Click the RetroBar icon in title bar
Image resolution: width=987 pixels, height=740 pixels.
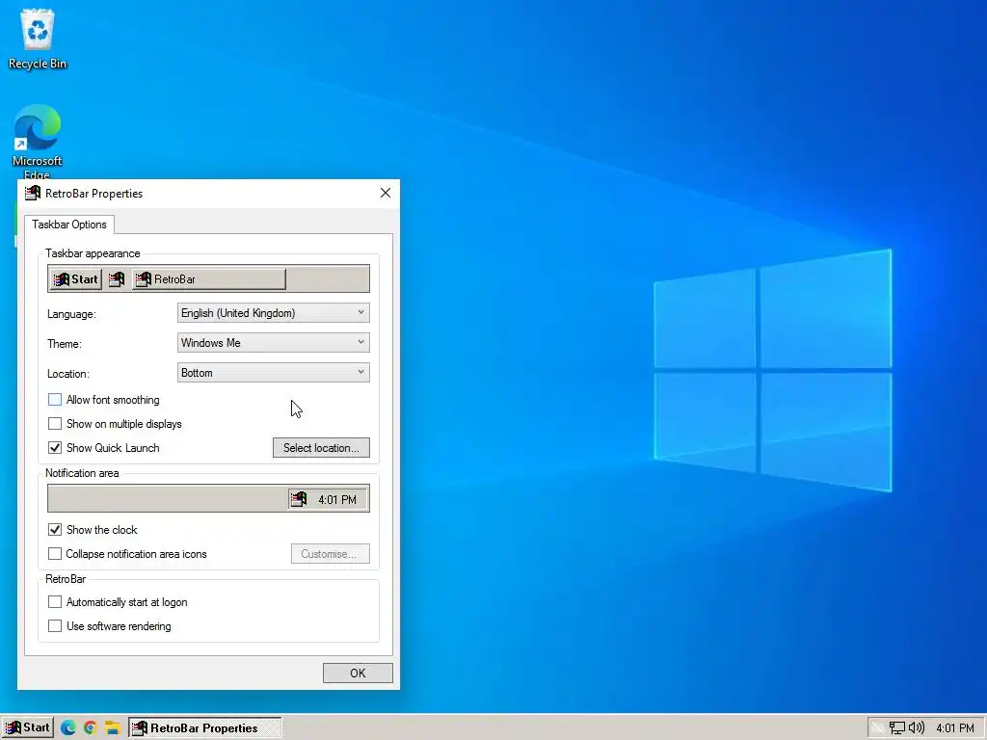click(32, 193)
